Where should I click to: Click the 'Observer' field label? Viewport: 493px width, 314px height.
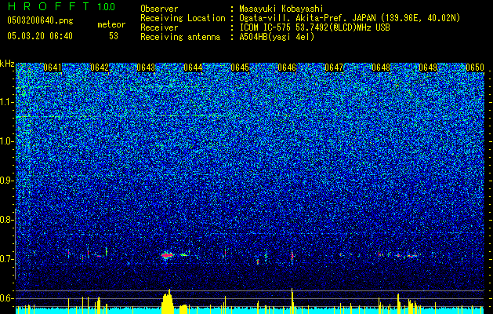click(159, 9)
